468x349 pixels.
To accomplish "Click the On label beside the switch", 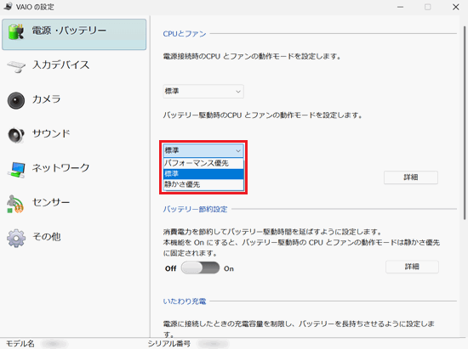I will click(x=229, y=268).
